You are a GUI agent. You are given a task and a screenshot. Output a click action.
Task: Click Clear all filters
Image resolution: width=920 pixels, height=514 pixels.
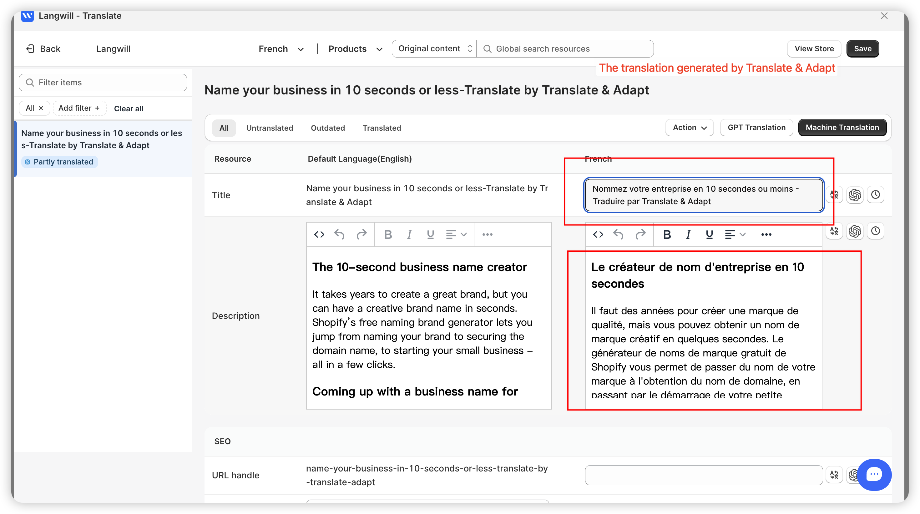click(x=129, y=108)
